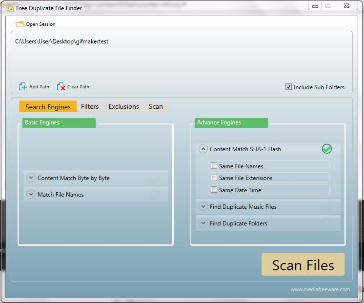Enable the Match File Names engine checkmark
Image resolution: width=364 pixels, height=303 pixels.
155,195
